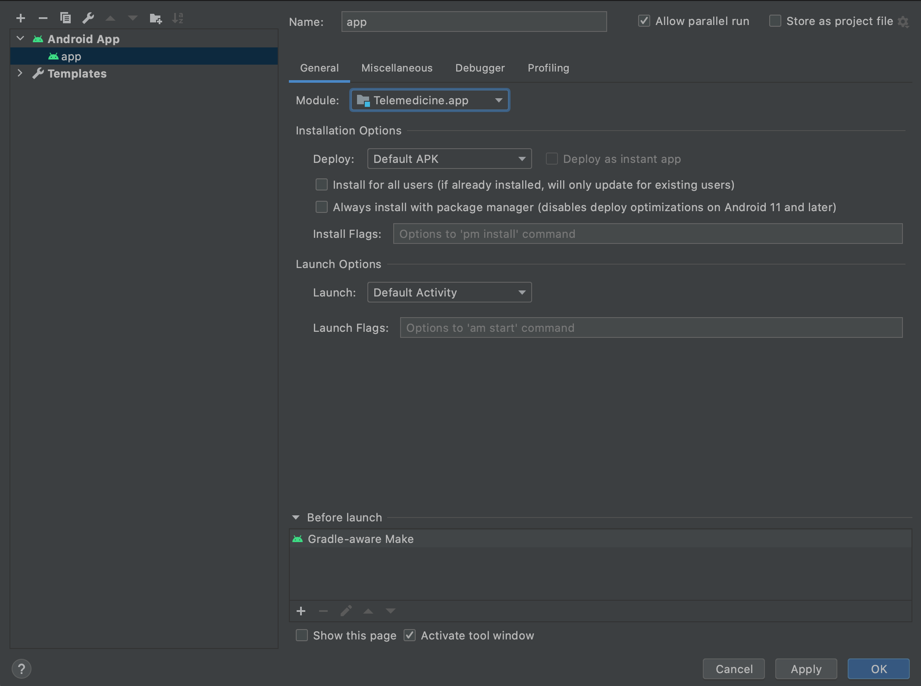The width and height of the screenshot is (921, 686).
Task: Enable Install for all users checkbox
Action: click(322, 185)
